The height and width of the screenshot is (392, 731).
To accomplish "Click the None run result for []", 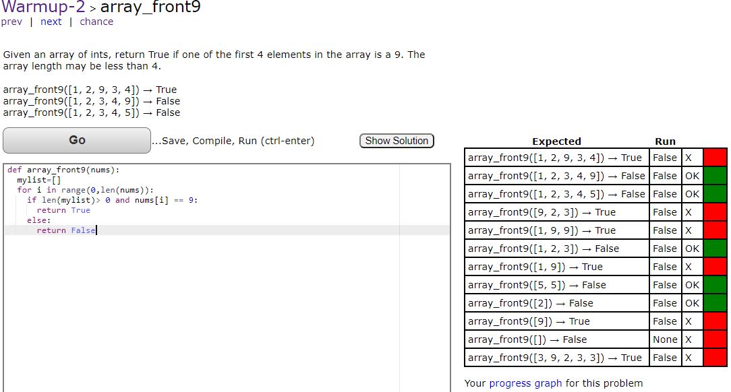I will [666, 339].
